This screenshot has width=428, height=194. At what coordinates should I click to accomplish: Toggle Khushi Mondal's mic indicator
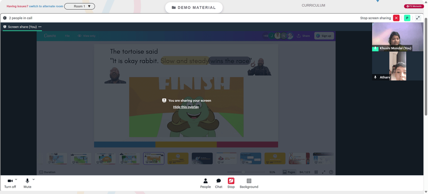(375, 48)
